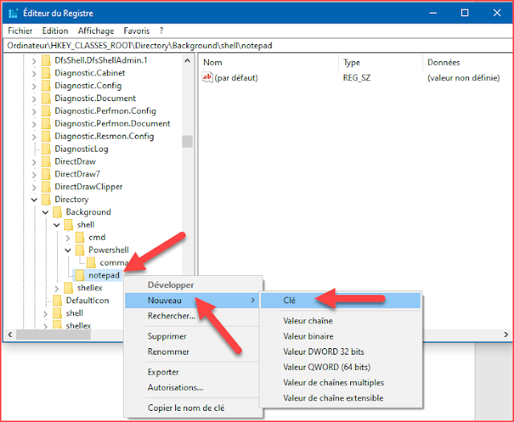Collapse the Directory key
Image resolution: width=514 pixels, height=422 pixels.
34,200
